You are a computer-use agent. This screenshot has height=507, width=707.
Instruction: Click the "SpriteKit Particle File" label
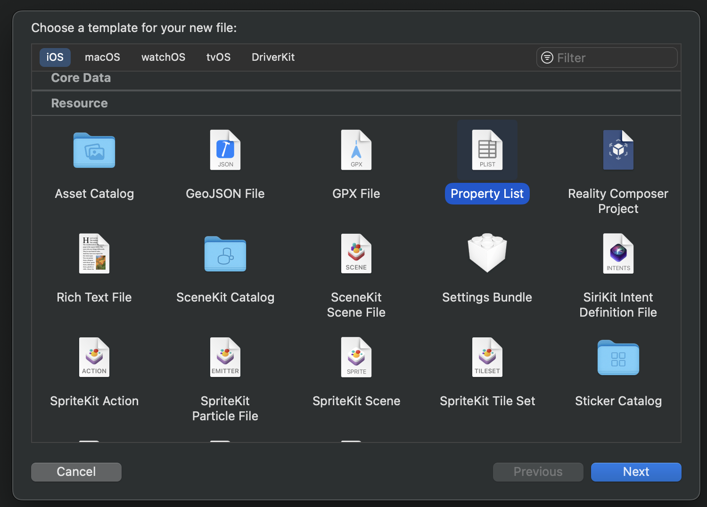coord(225,409)
